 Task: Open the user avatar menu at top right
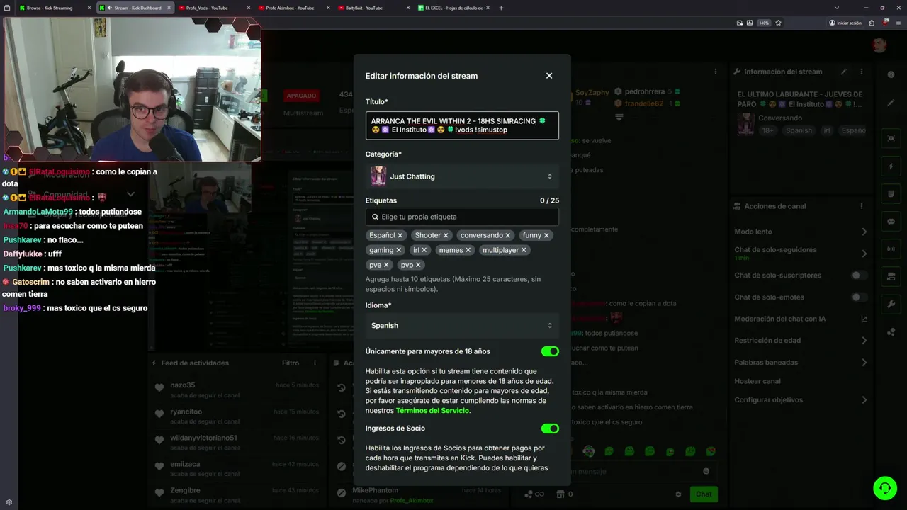(x=879, y=45)
